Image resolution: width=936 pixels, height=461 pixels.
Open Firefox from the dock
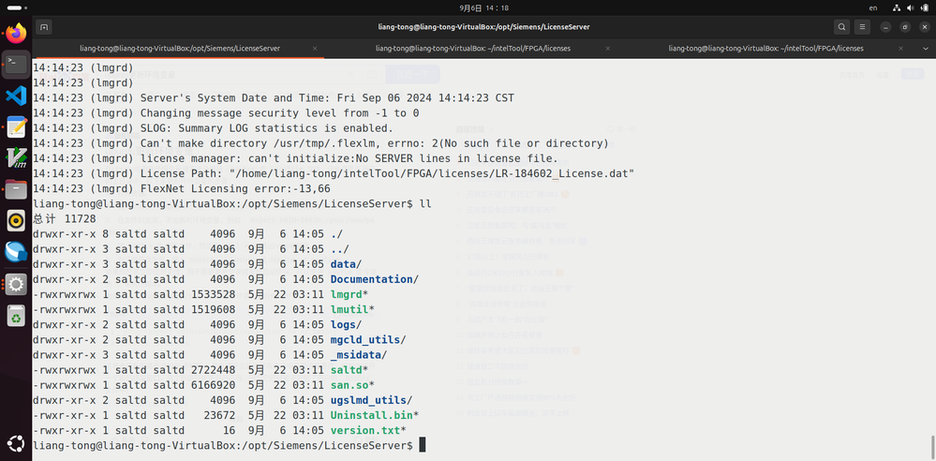point(16,32)
